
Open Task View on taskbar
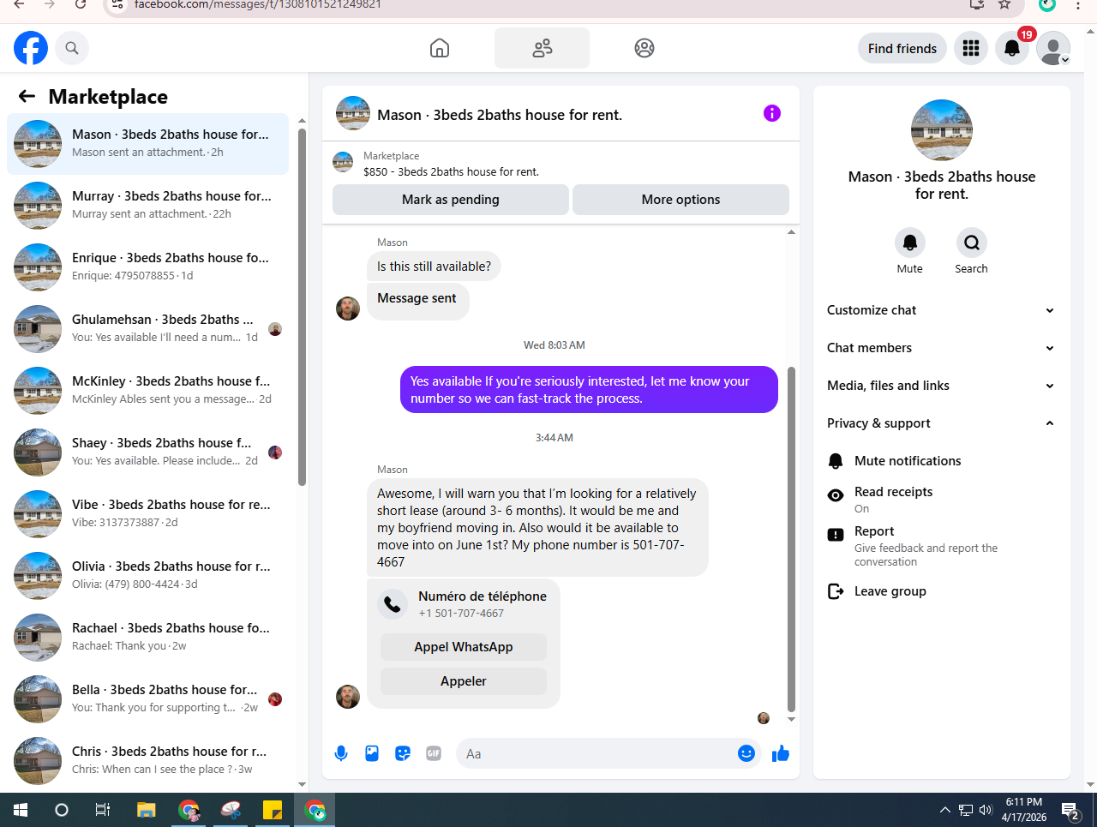click(102, 810)
